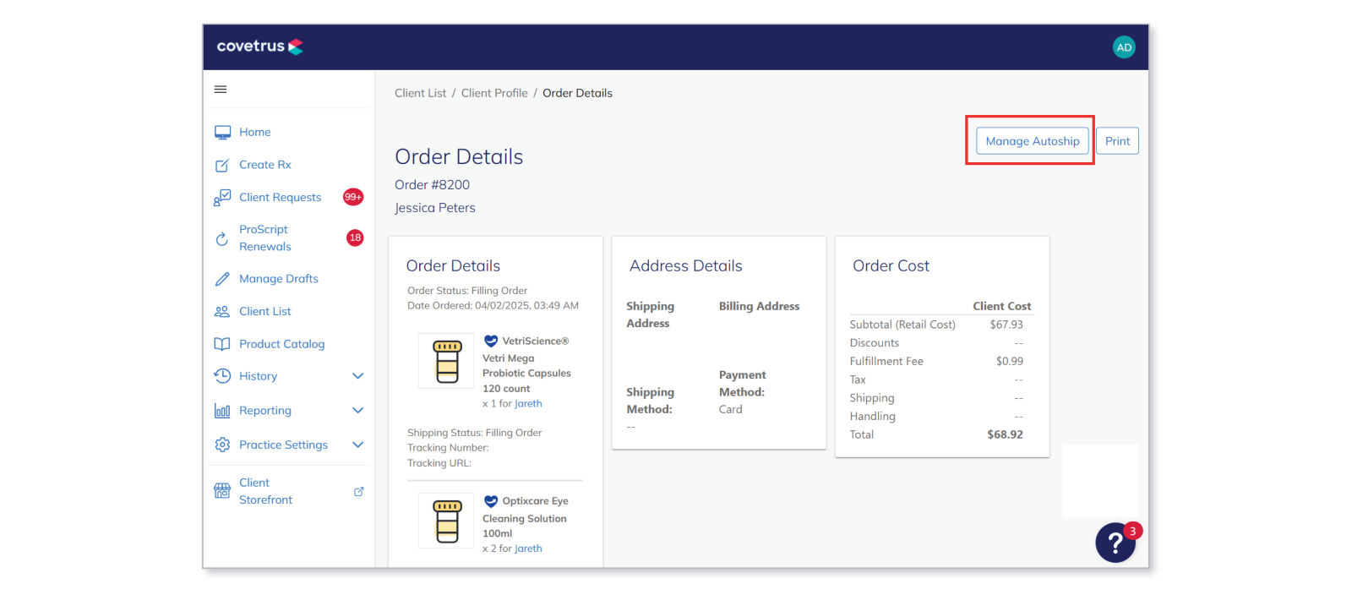Click the Total $68.92 value
The width and height of the screenshot is (1352, 595).
coord(1005,434)
